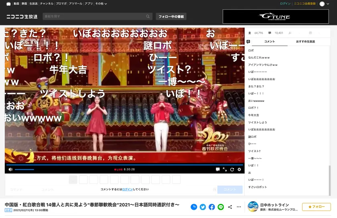Click the timeshift clock icon
Screen dimensions: 337x218
point(194,207)
